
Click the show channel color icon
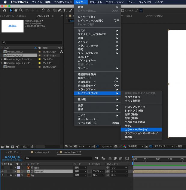[x=124, y=146]
